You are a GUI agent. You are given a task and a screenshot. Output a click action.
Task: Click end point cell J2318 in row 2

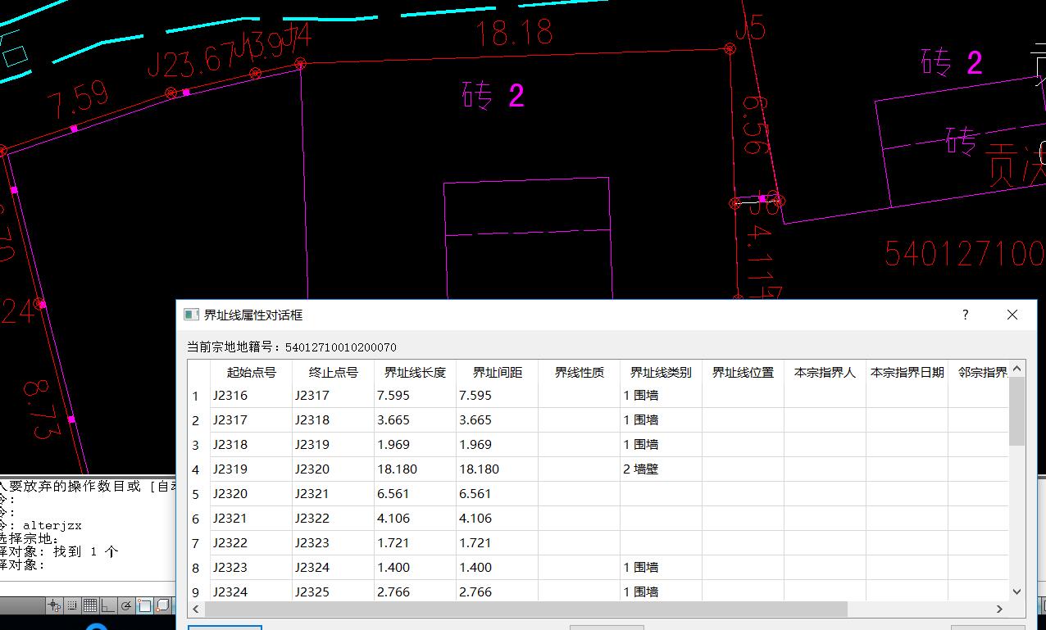pyautogui.click(x=334, y=420)
